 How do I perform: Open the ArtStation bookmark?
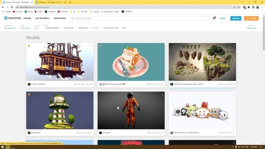50,12
